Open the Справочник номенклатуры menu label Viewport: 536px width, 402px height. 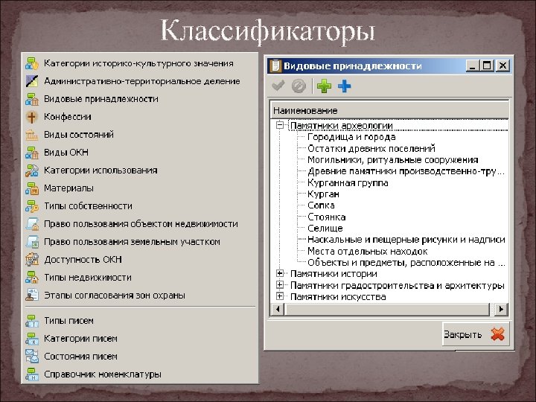(103, 374)
